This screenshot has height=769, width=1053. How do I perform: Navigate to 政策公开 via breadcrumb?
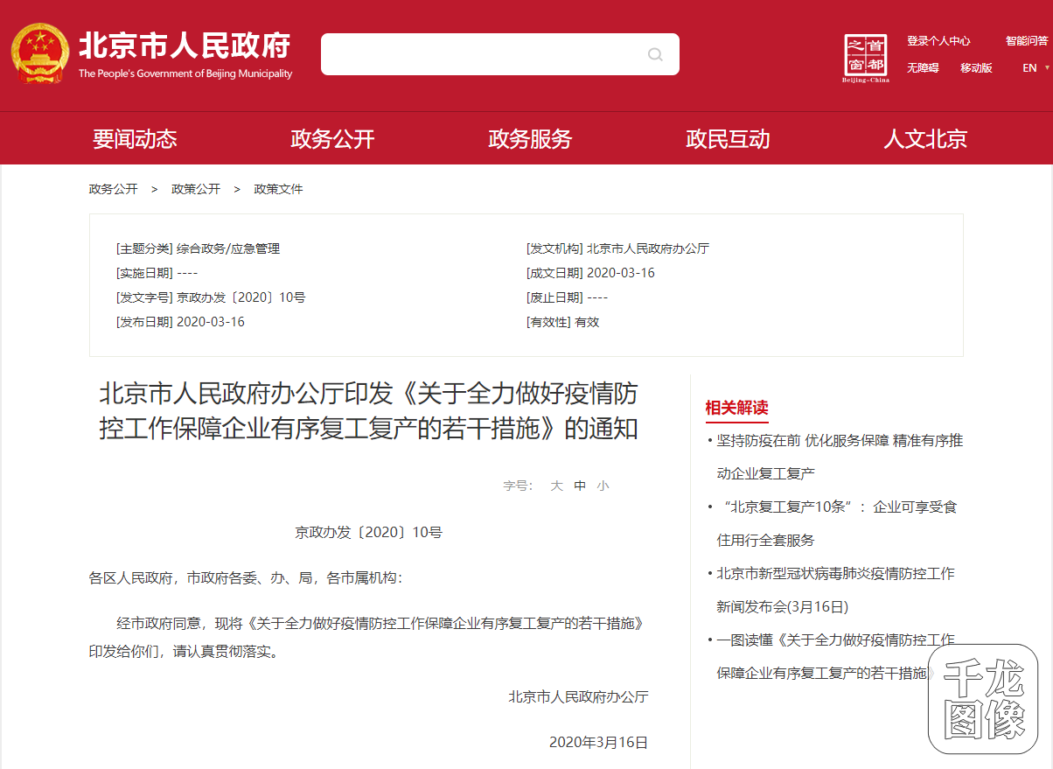pos(196,188)
